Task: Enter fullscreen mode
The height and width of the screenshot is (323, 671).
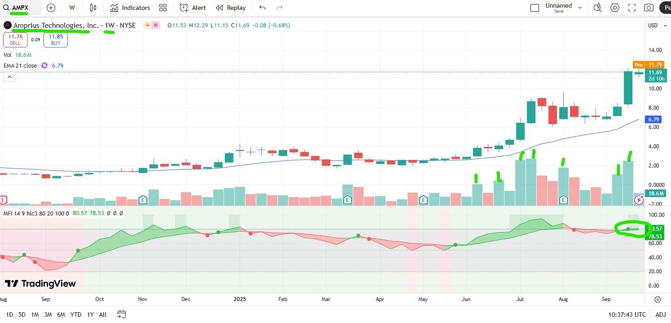Action: pyautogui.click(x=632, y=8)
